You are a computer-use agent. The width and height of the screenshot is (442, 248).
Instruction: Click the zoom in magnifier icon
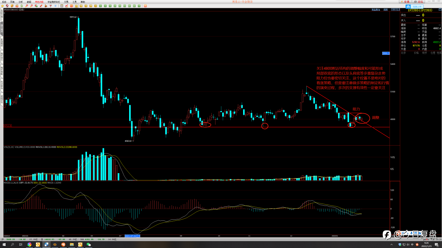point(27,6)
